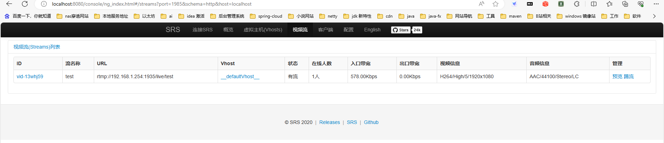The height and width of the screenshot is (143, 664).
Task: Click 踢流 to kick the stream
Action: coord(629,76)
